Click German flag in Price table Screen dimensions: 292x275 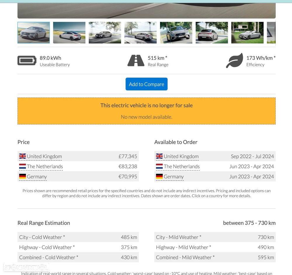22,176
